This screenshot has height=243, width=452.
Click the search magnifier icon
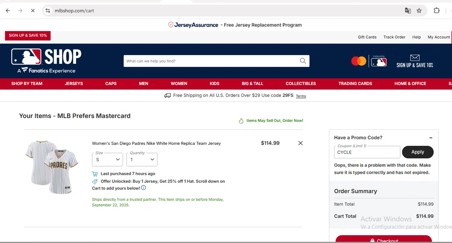click(x=303, y=61)
